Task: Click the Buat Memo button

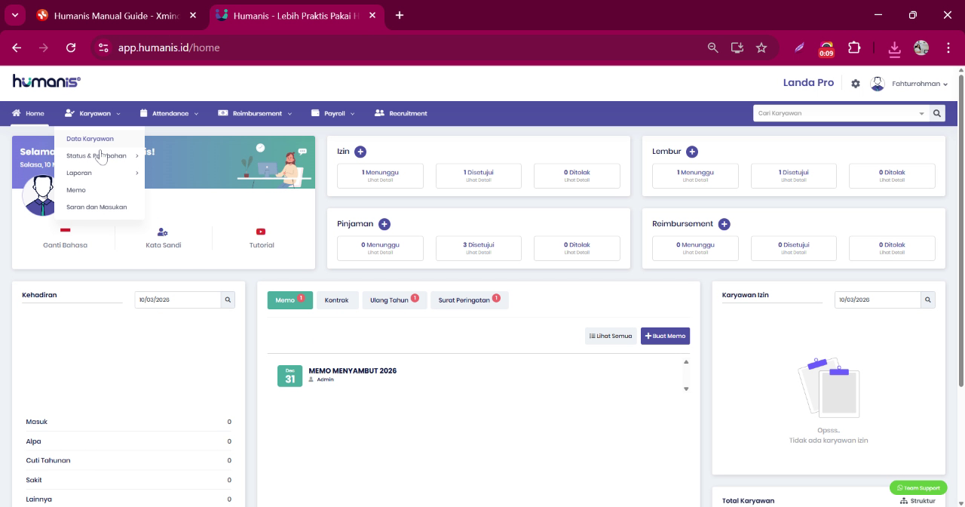Action: 665,336
